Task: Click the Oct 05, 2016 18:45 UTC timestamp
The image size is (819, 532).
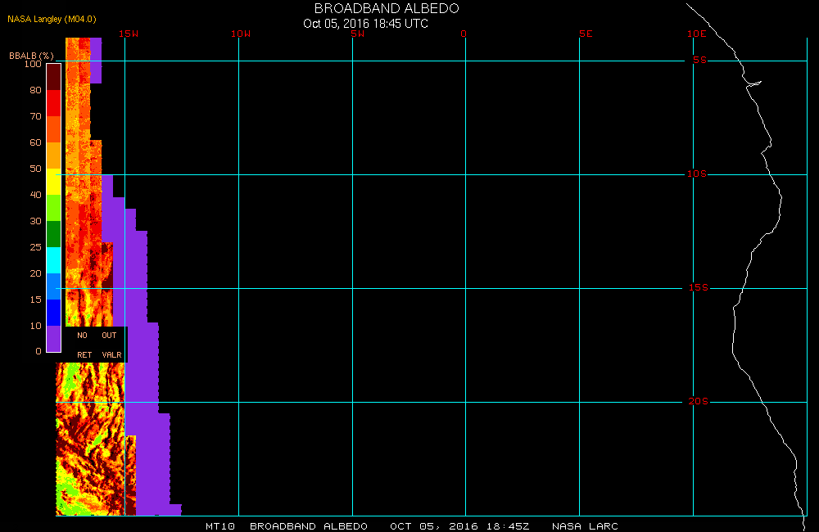Action: click(365, 24)
